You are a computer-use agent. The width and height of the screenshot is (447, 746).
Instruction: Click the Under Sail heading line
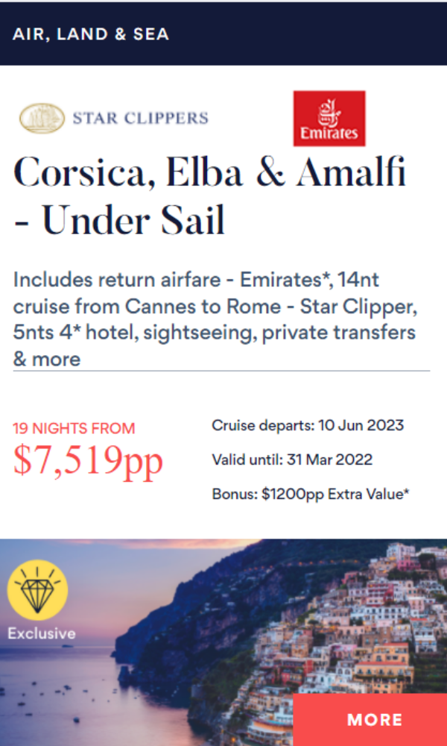(120, 221)
